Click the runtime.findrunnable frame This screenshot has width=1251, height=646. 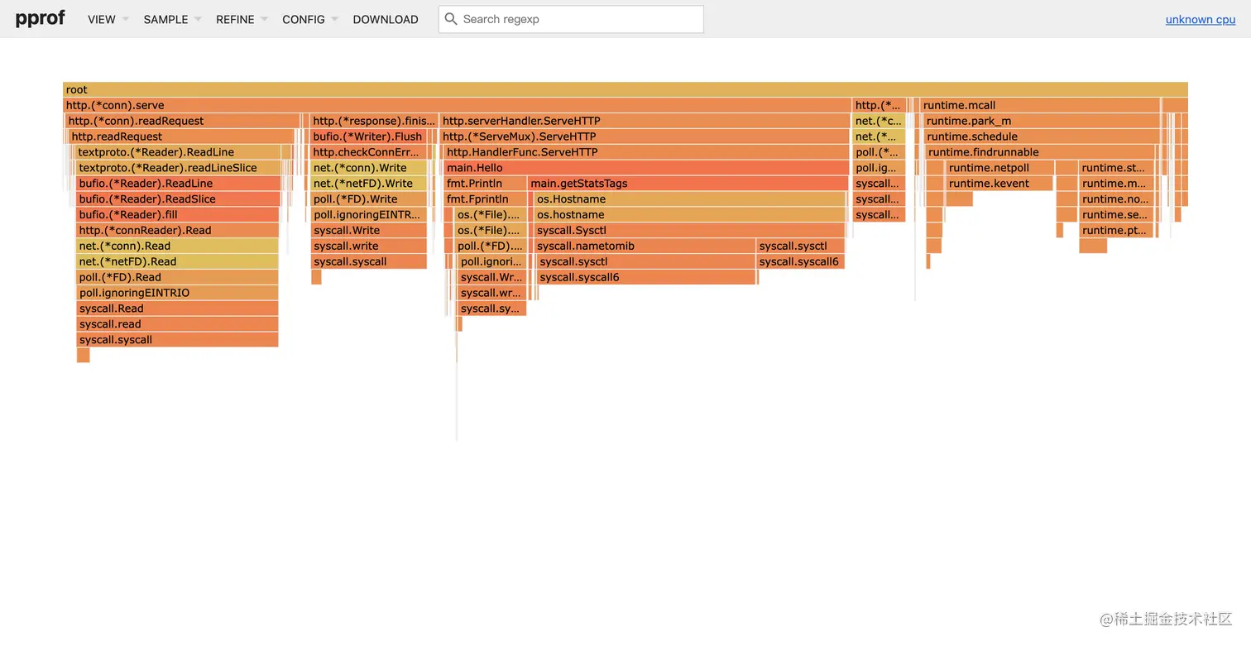(1042, 152)
